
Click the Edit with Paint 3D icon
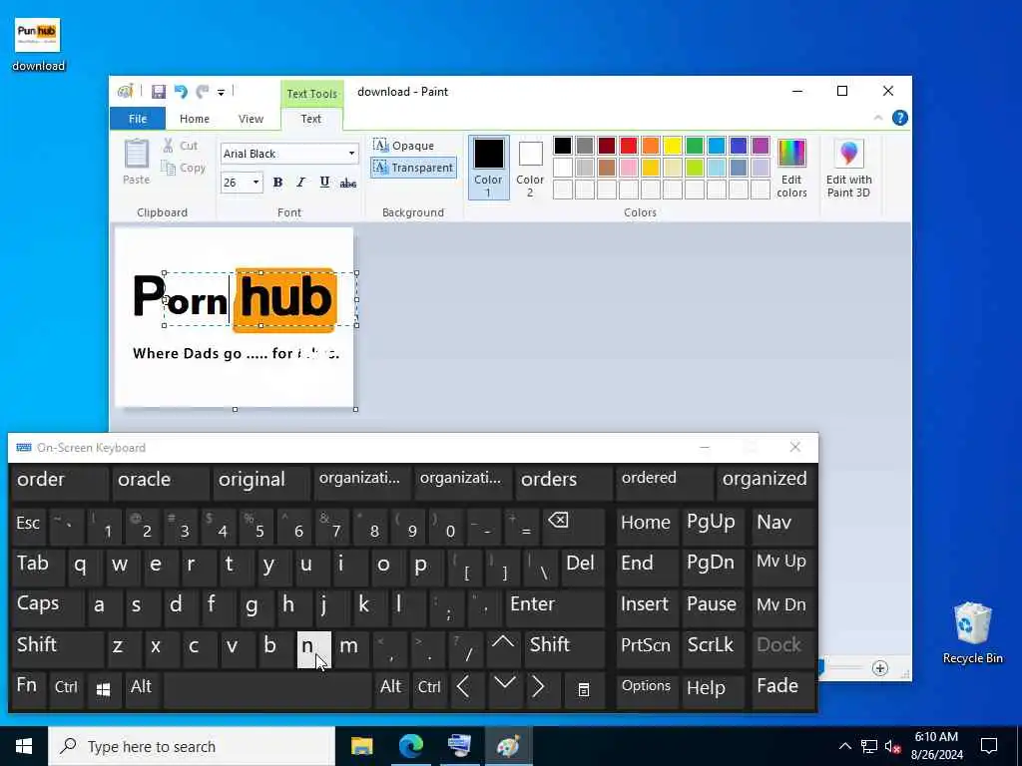(848, 154)
